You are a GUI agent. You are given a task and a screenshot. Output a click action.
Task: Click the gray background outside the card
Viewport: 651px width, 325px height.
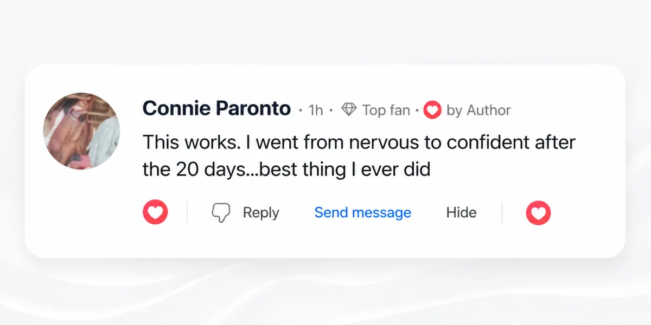pyautogui.click(x=325, y=292)
